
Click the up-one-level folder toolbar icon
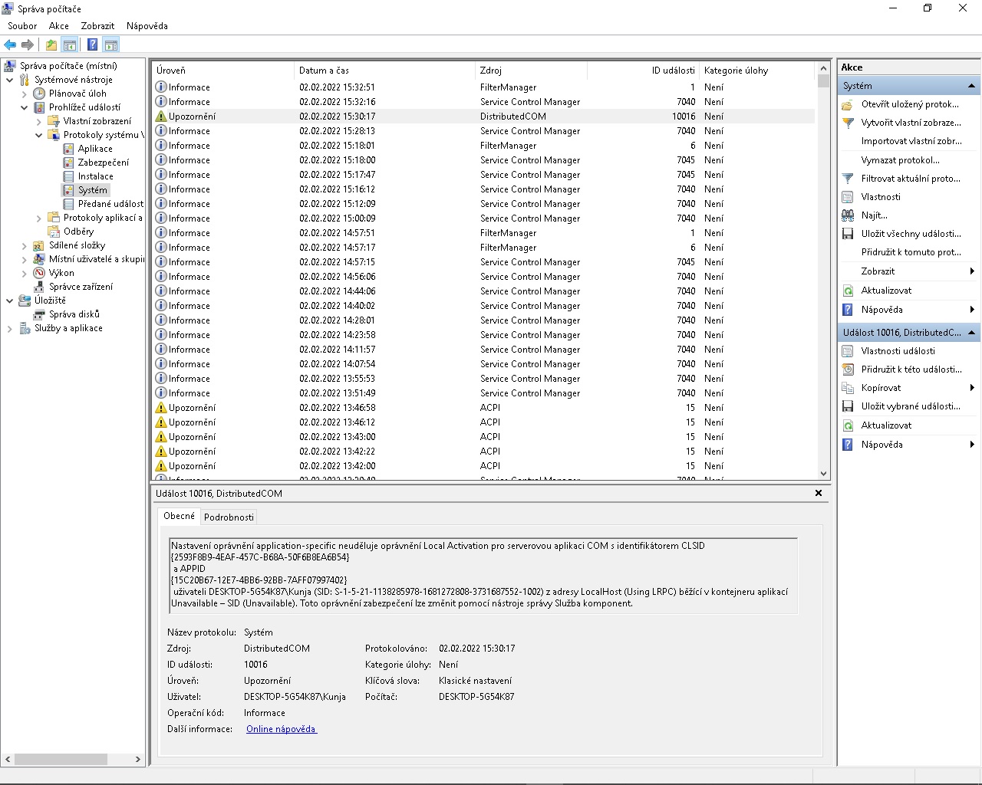[51, 45]
